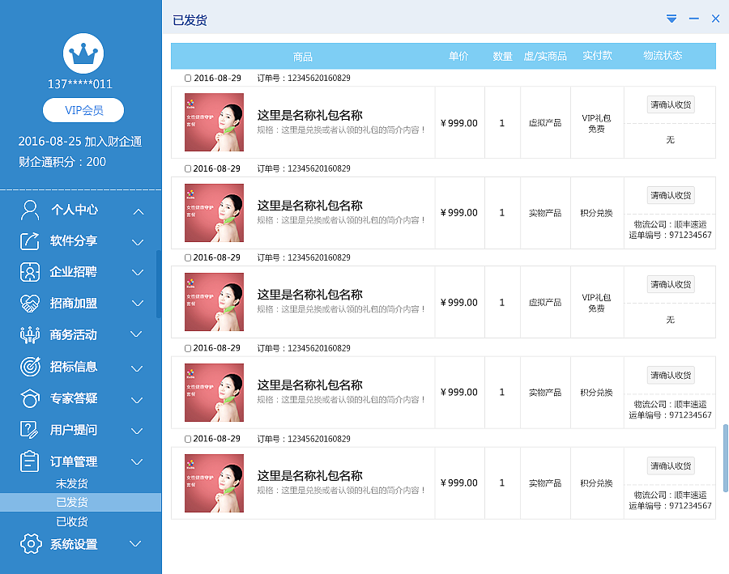This screenshot has width=729, height=574.
Task: Open the blue dropdown arrow at top right
Action: 671,18
